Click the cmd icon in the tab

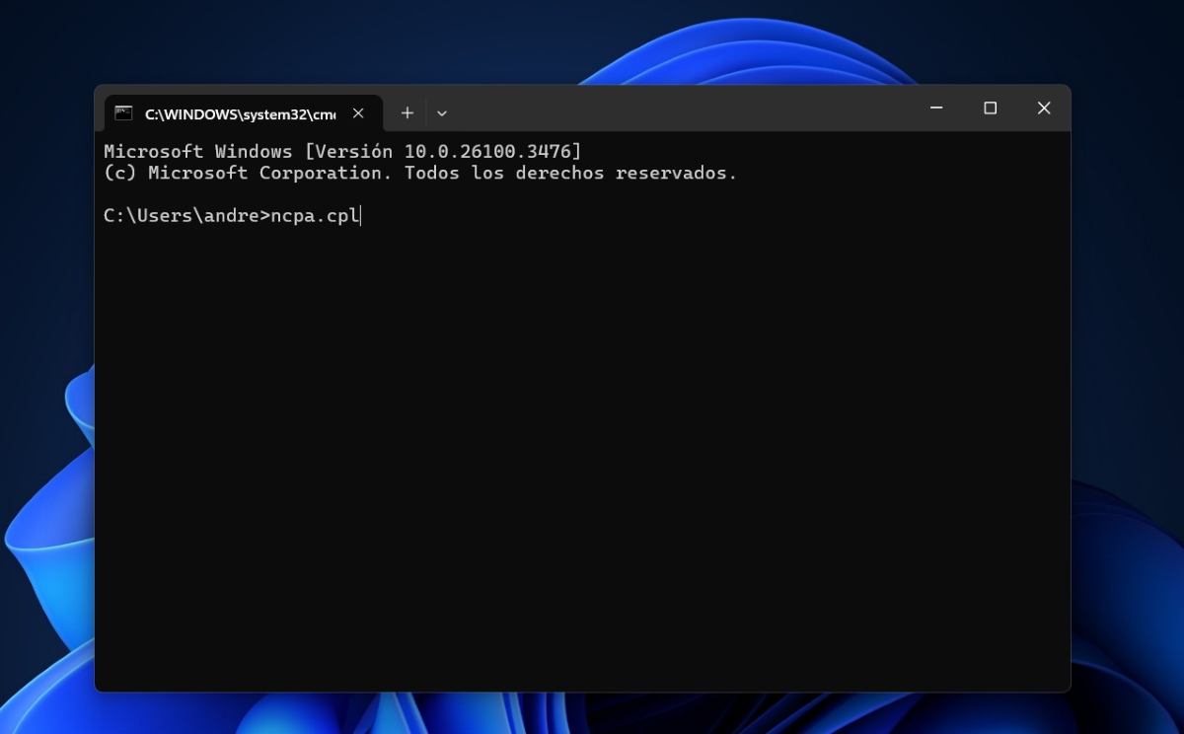point(123,113)
